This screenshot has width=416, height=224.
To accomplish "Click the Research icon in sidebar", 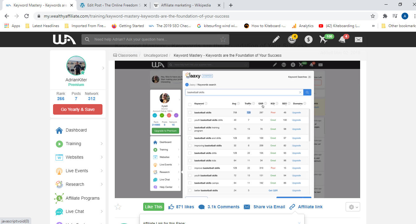I will point(59,185).
